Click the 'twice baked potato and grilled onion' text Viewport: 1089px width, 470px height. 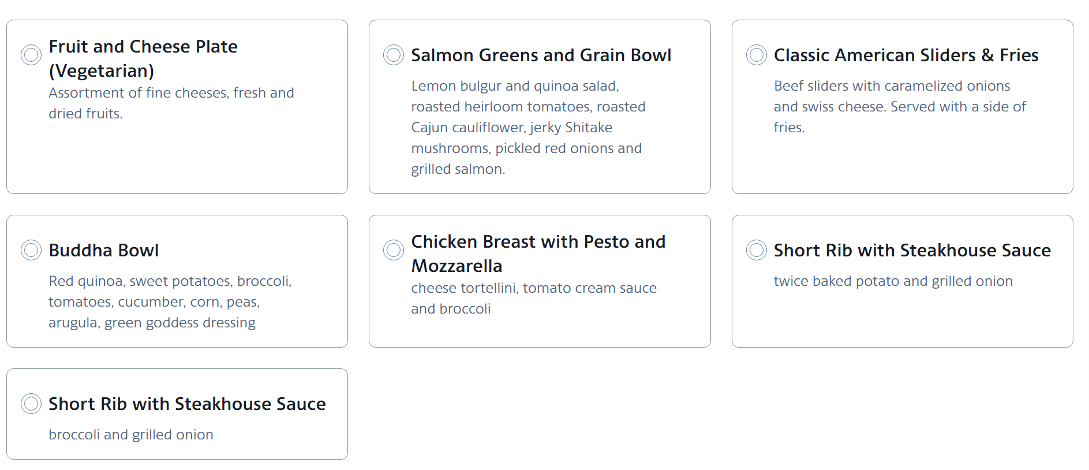(893, 281)
